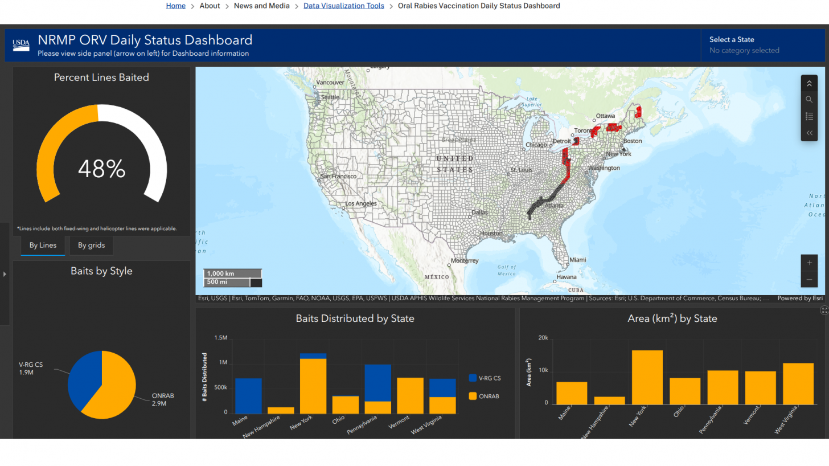
Task: Switch to the By grids tab
Action: (x=91, y=246)
